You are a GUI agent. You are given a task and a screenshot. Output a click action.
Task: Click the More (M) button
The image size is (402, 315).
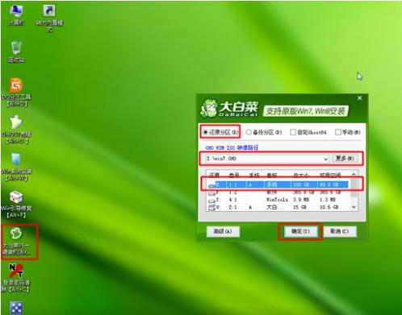point(345,159)
